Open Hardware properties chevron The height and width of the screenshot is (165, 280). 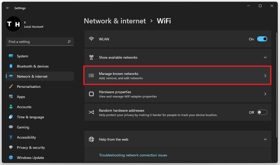pyautogui.click(x=265, y=94)
